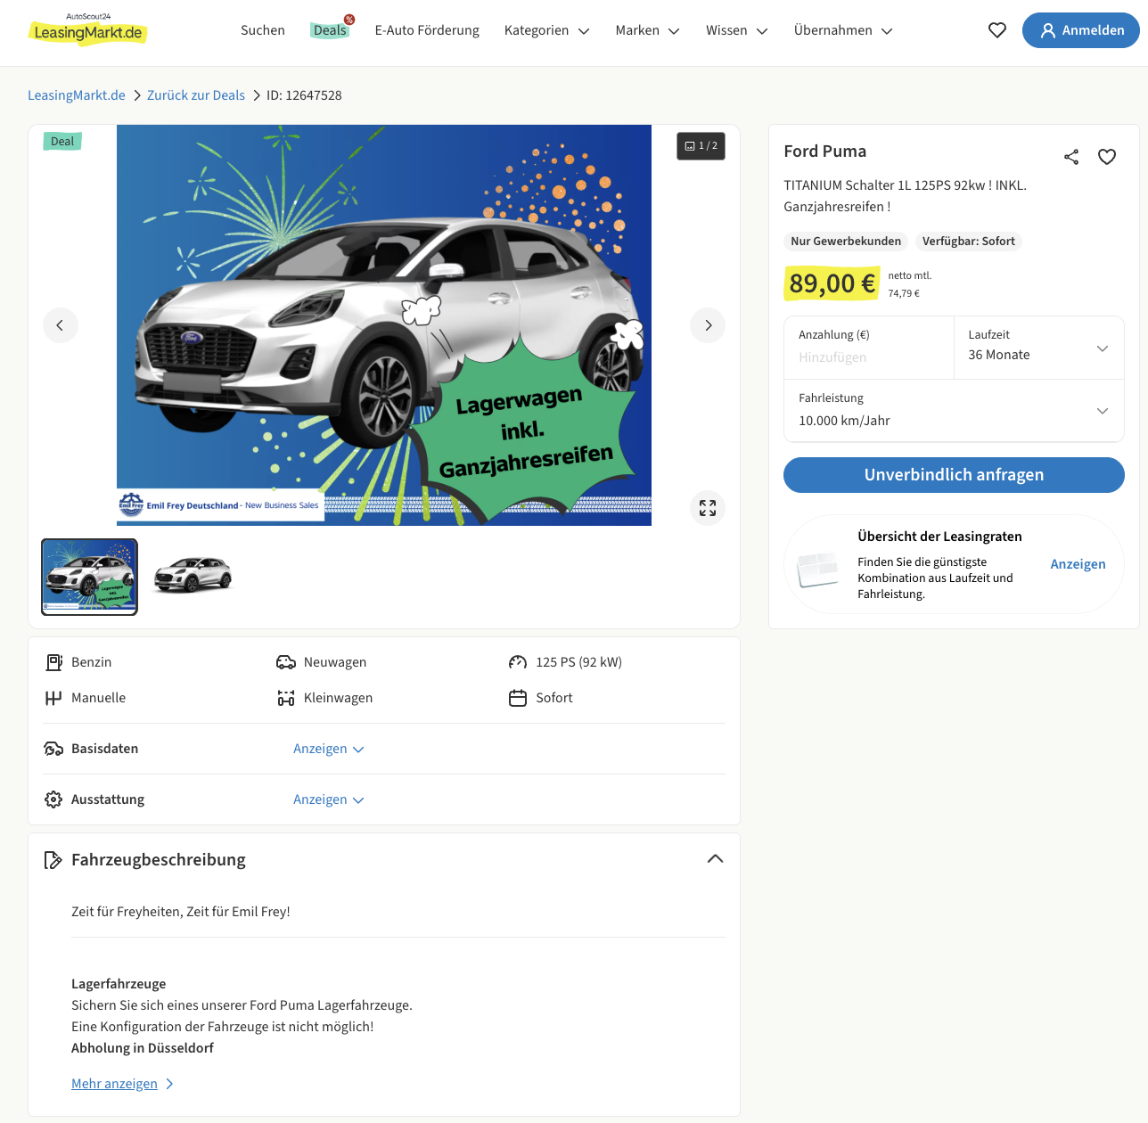Click the image counter 1/2 badge

pyautogui.click(x=701, y=145)
